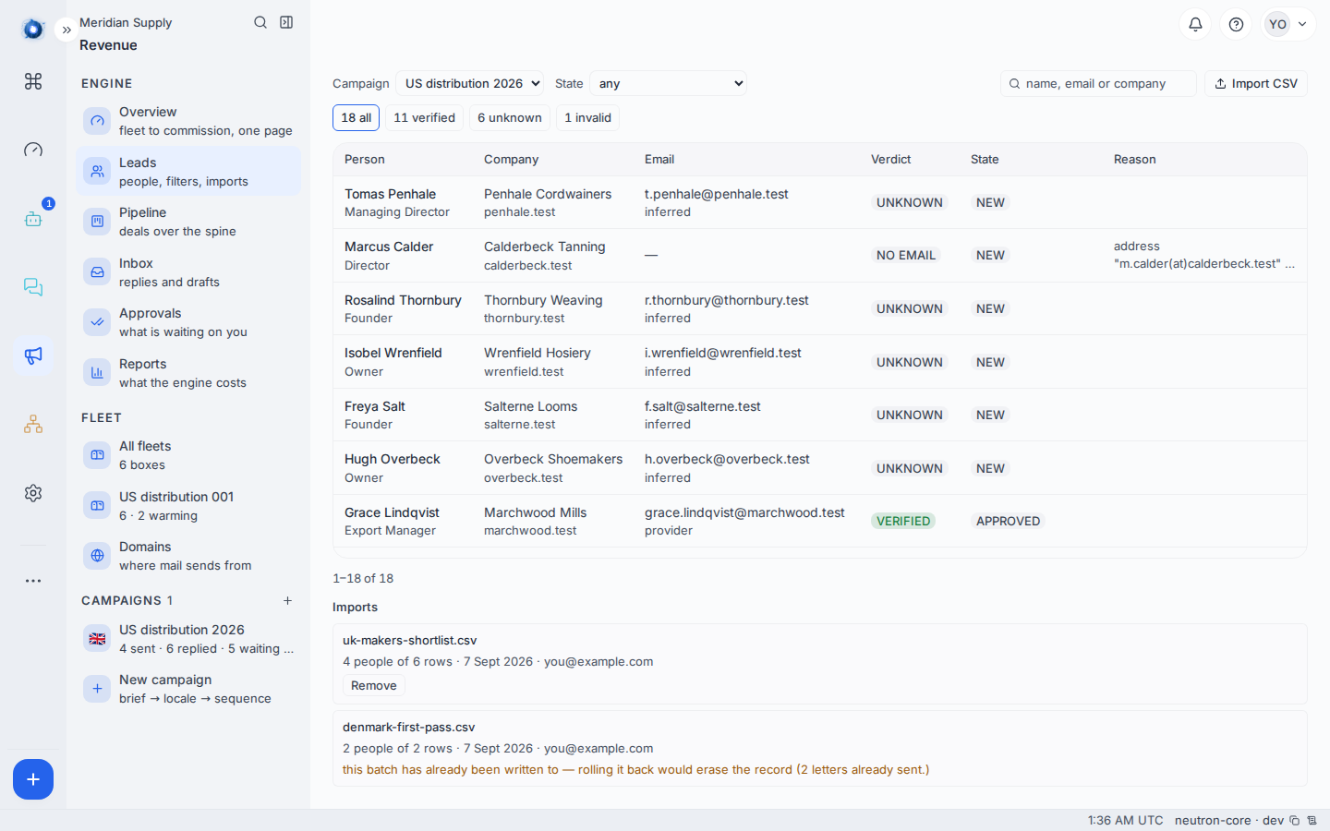Expand the rail using the double-chevron icon
The image size is (1330, 831).
point(66,30)
